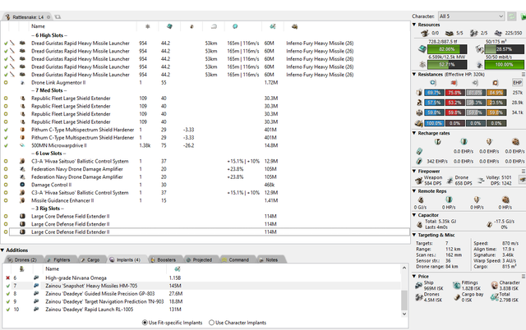Collapse the Additions panel
Screen dimensions: 526x330
(2, 250)
